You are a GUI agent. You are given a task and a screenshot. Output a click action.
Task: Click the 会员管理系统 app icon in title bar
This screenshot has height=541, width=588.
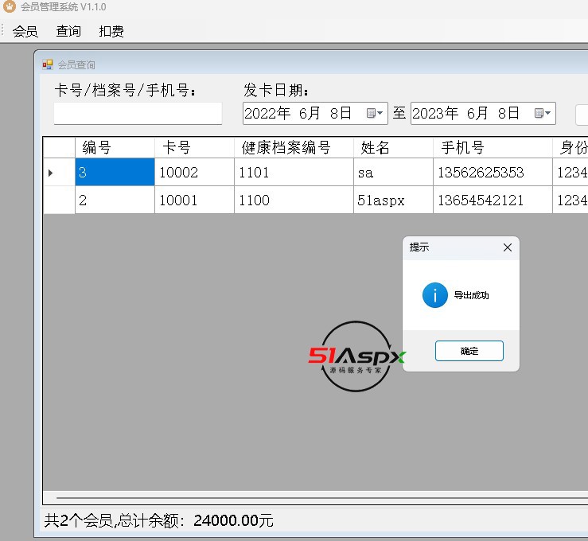(x=10, y=6)
